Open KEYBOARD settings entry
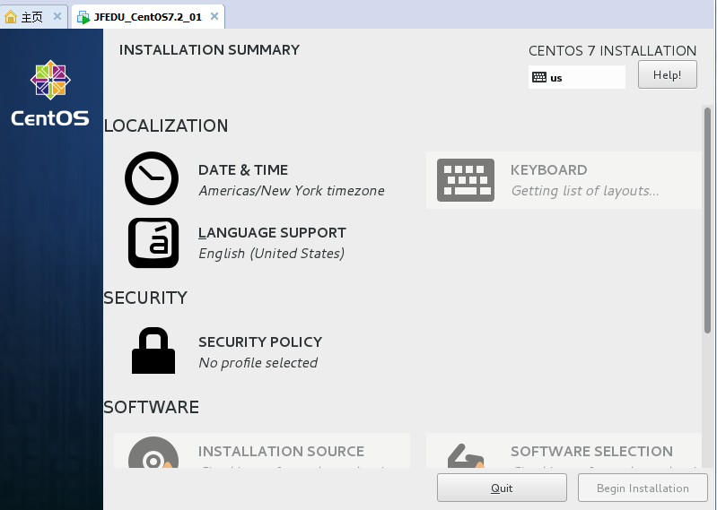The width and height of the screenshot is (717, 510). click(x=564, y=180)
